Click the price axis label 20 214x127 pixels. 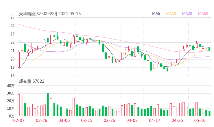point(12,59)
